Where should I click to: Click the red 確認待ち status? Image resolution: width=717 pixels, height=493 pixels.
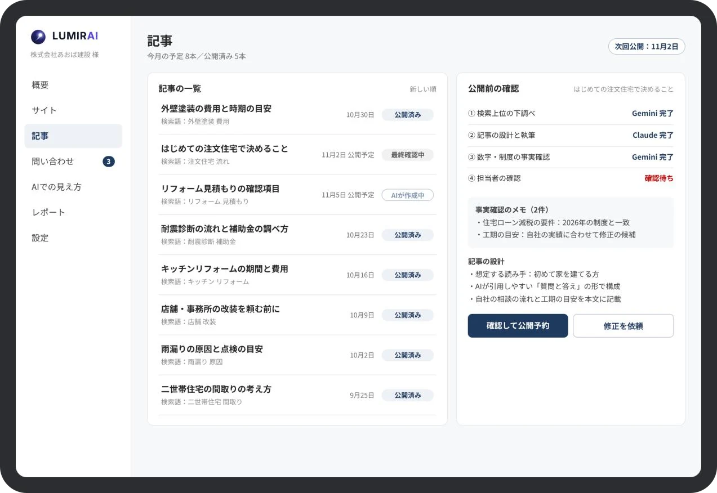coord(659,178)
